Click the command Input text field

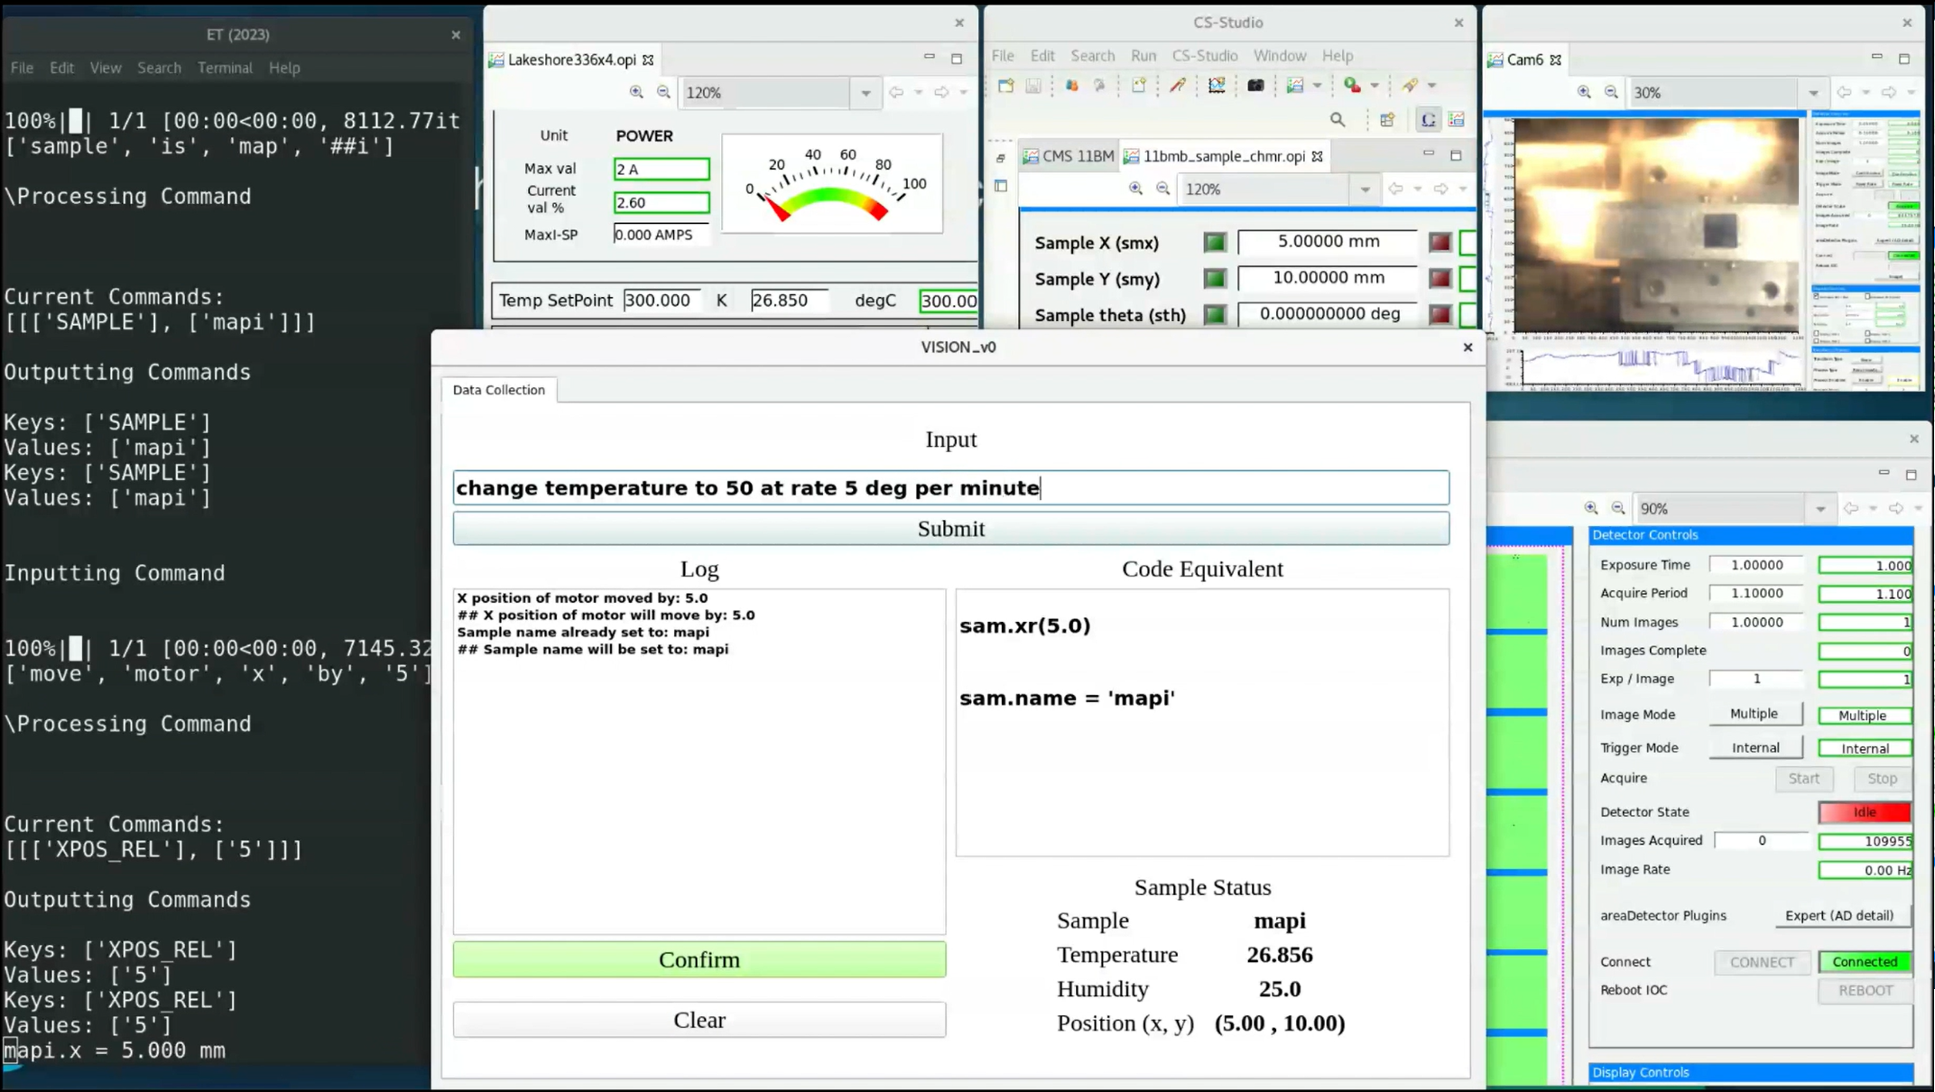click(950, 488)
